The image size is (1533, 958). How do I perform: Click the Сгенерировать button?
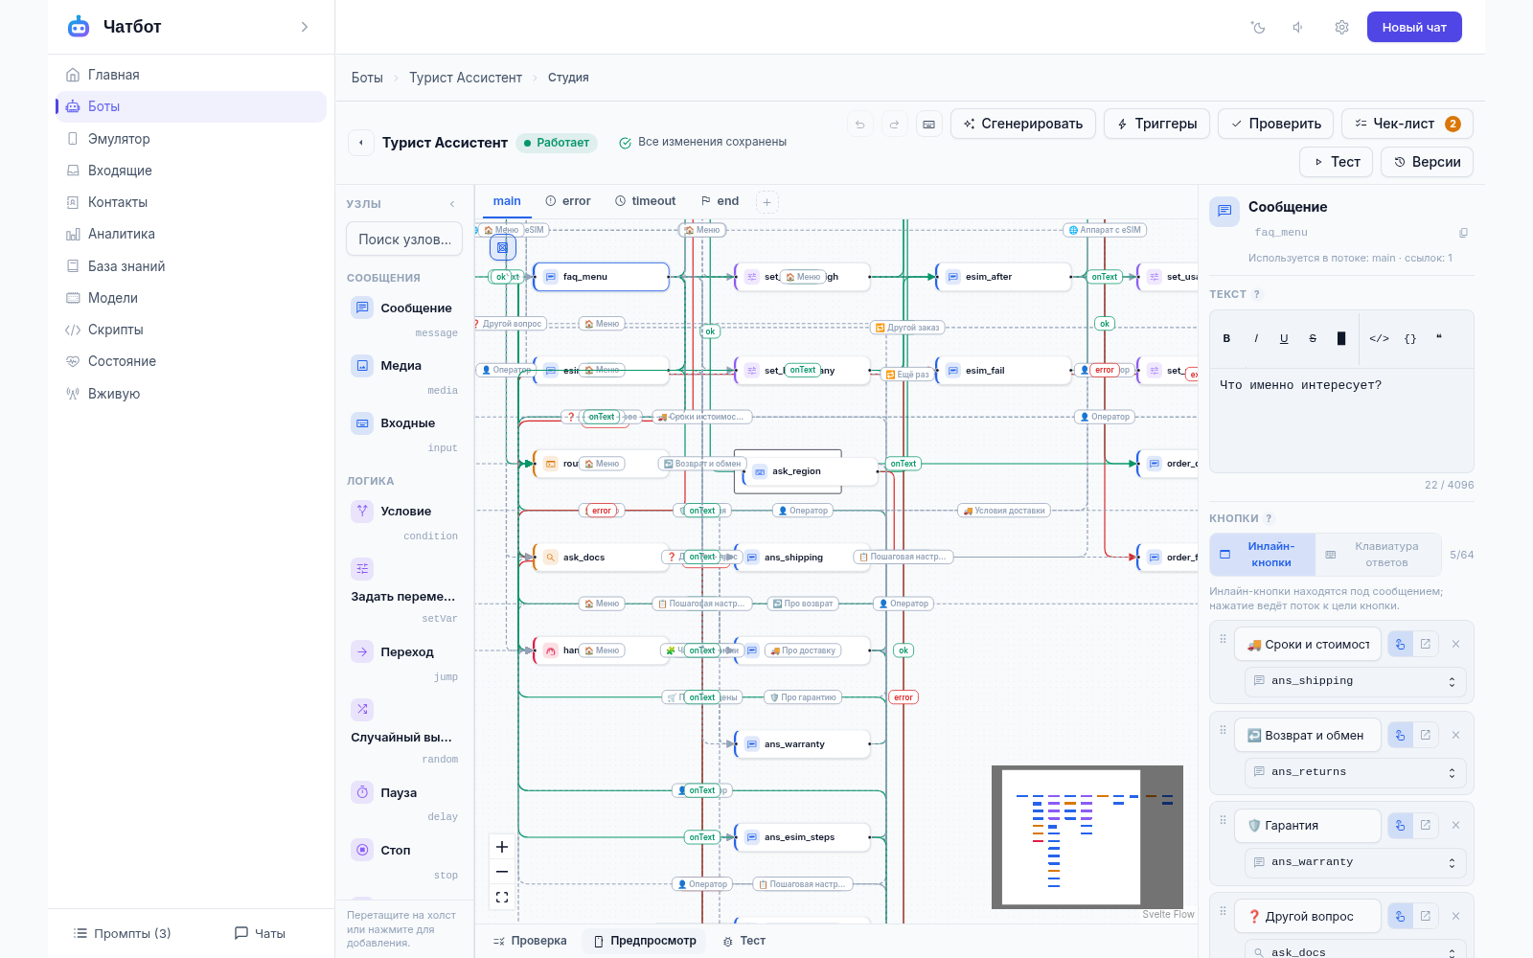point(1022,124)
